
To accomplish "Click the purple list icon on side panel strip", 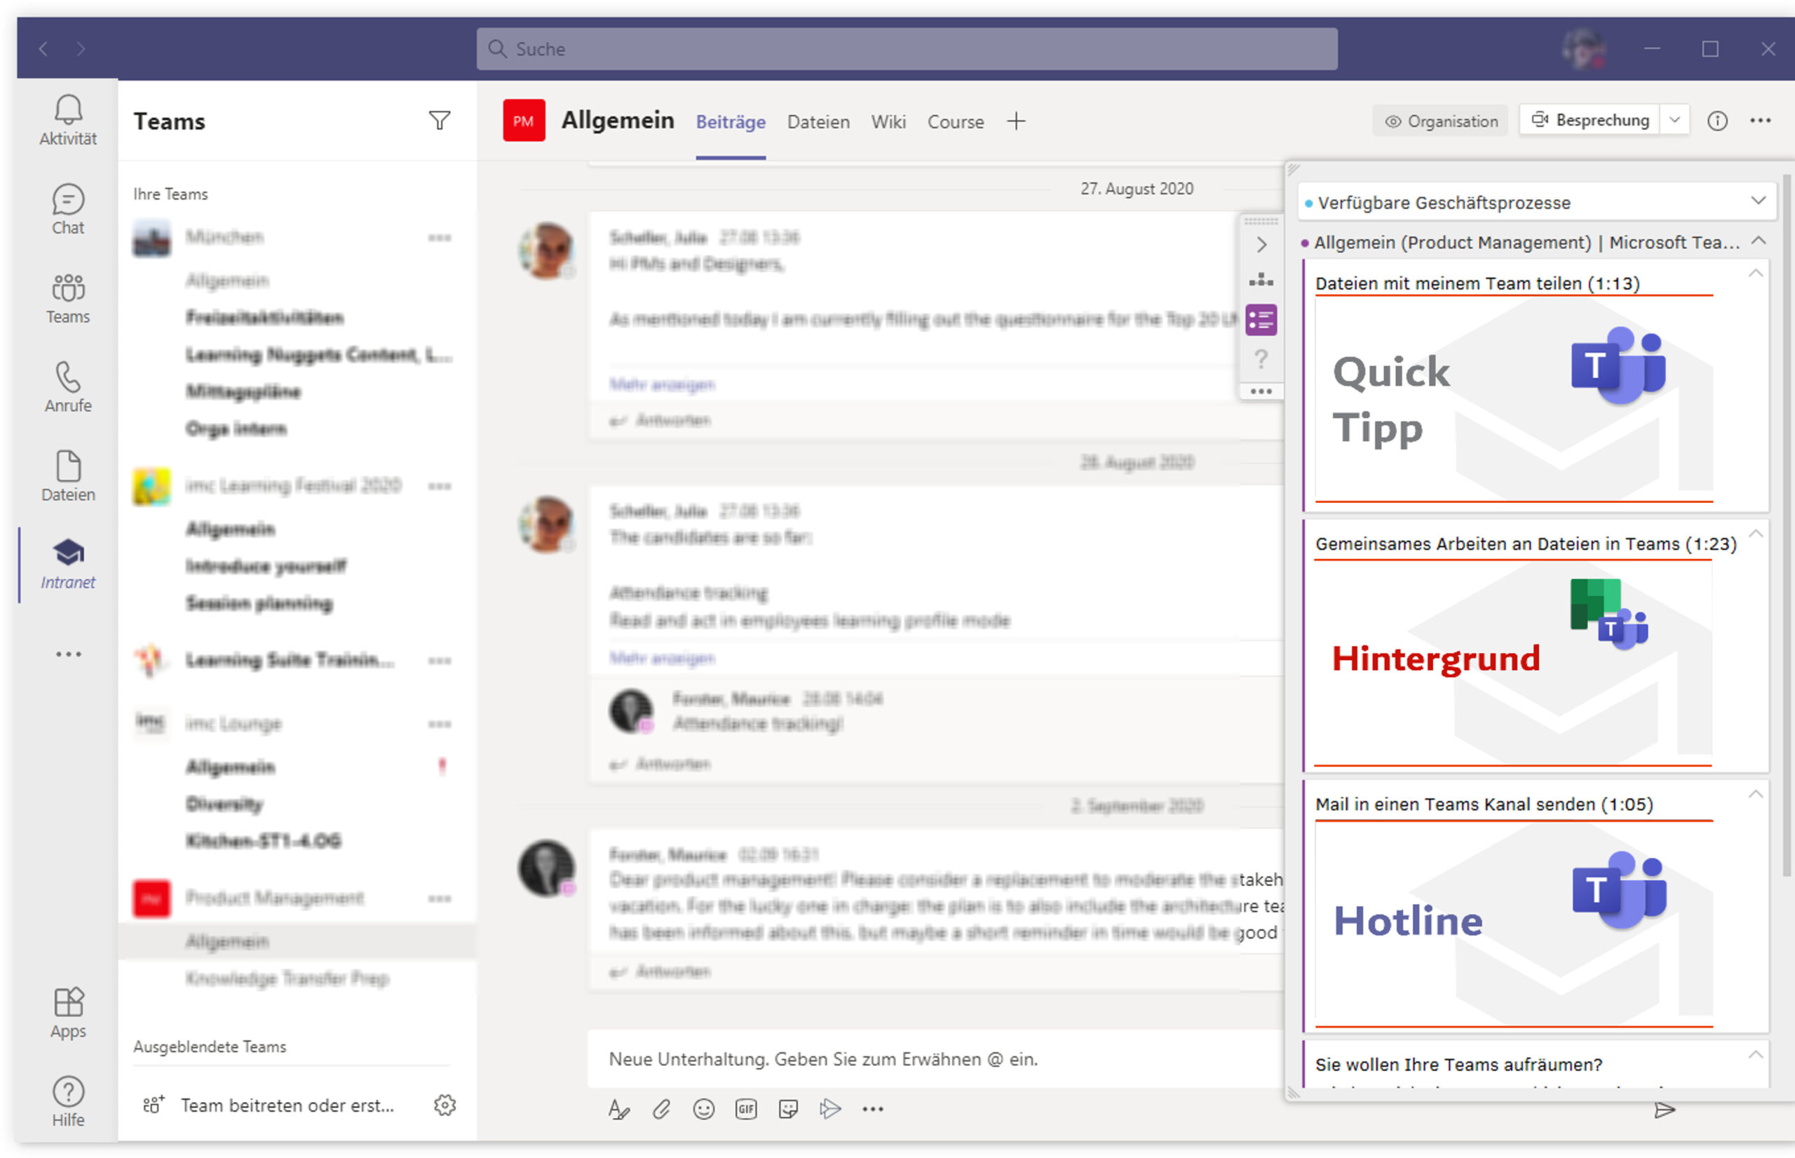I will pyautogui.click(x=1261, y=320).
